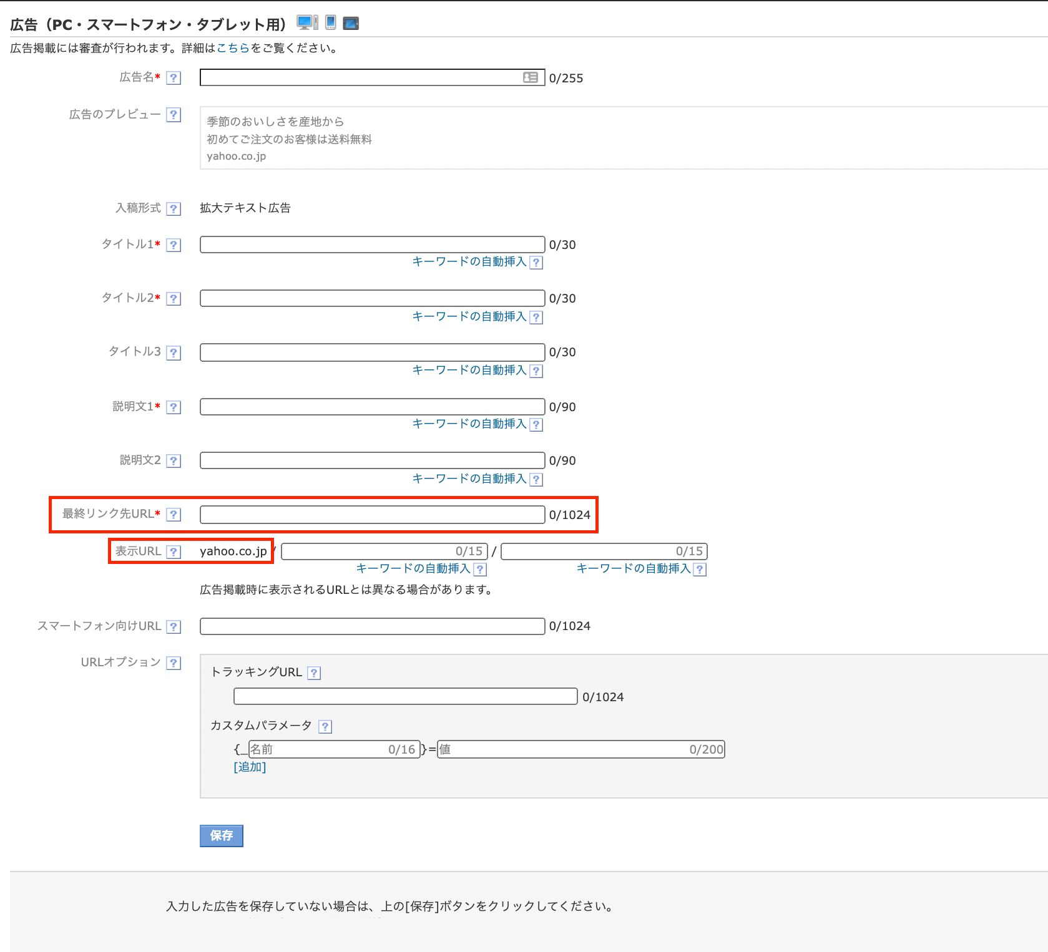Focus the custom parameter 値 field
The image size is (1048, 952).
tap(581, 749)
